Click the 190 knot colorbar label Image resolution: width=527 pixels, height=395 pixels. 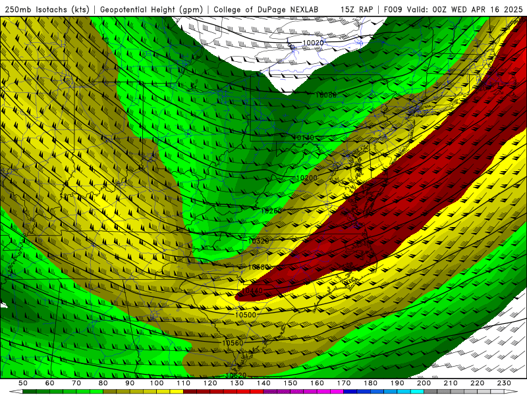point(397,383)
